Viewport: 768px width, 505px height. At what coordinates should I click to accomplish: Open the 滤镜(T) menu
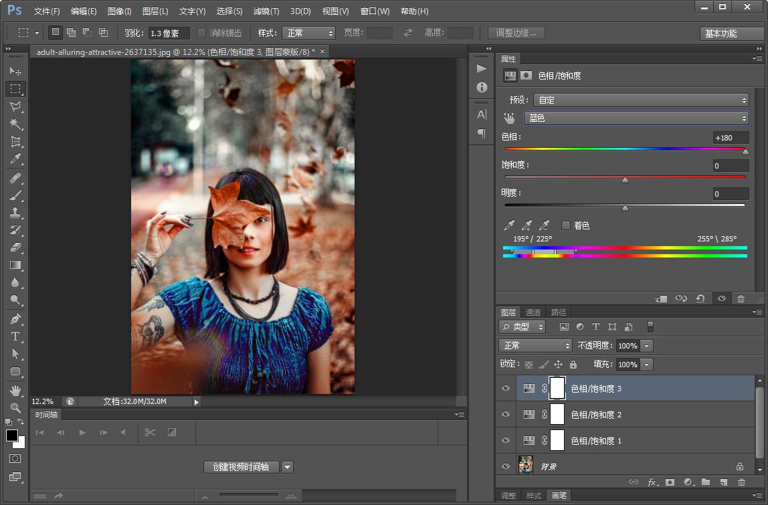click(266, 11)
